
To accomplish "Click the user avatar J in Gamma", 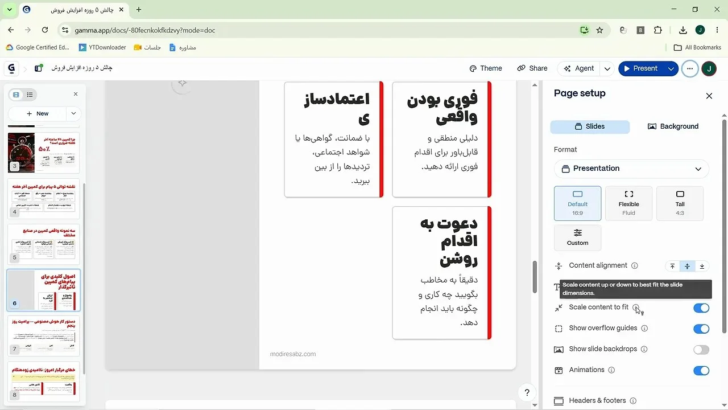I will (709, 68).
